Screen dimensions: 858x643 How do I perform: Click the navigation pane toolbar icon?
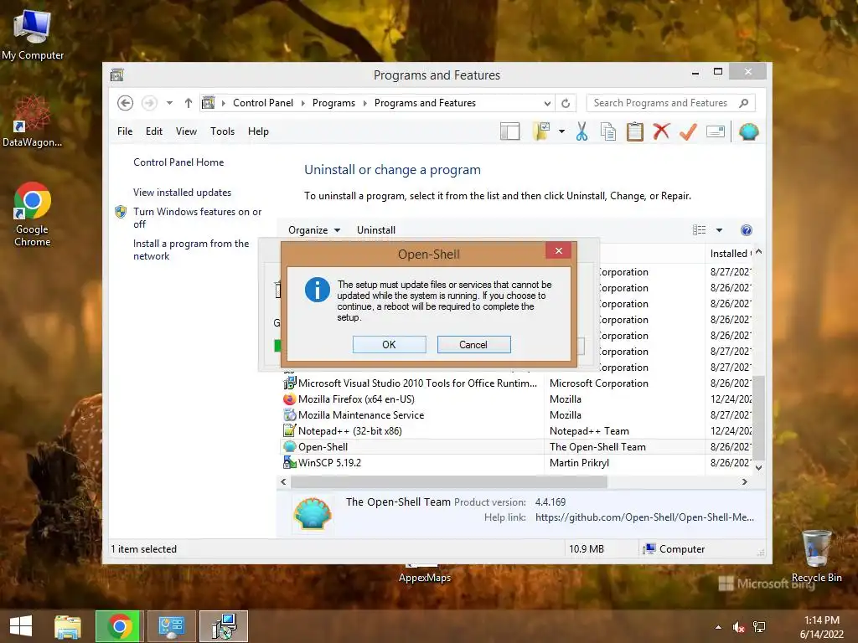(x=509, y=131)
